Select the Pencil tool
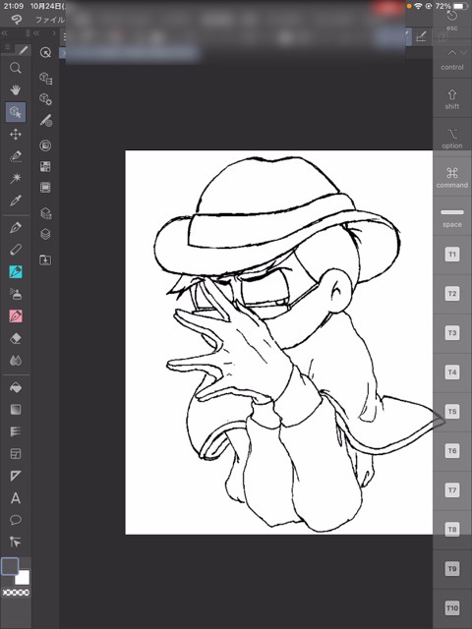Screen dimensions: 472x629 pyautogui.click(x=16, y=250)
